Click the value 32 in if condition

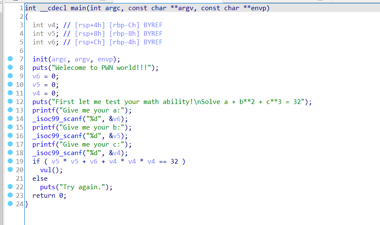pos(174,162)
